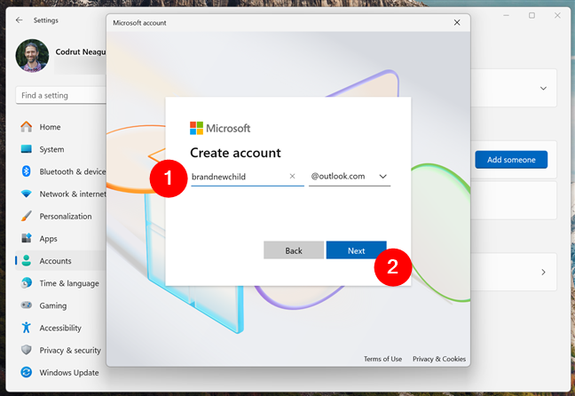The width and height of the screenshot is (575, 396).
Task: Clear the brandnewchild text with the X
Action: [292, 176]
